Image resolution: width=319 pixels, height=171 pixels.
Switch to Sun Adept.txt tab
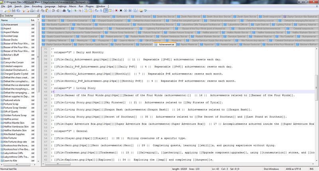102,17
